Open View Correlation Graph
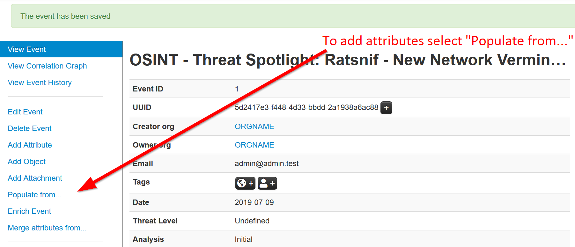The height and width of the screenshot is (247, 575). click(47, 66)
